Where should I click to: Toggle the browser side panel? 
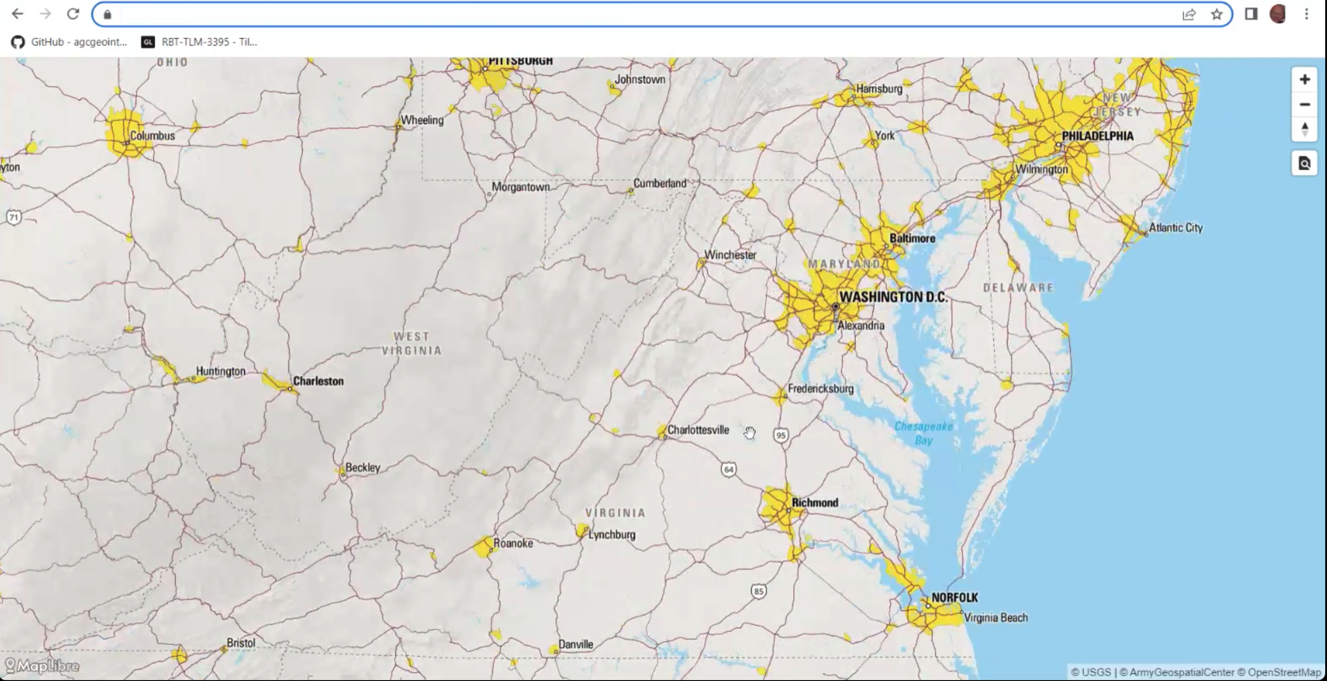[x=1251, y=14]
